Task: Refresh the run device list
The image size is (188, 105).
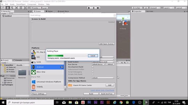Action: (x=110, y=64)
